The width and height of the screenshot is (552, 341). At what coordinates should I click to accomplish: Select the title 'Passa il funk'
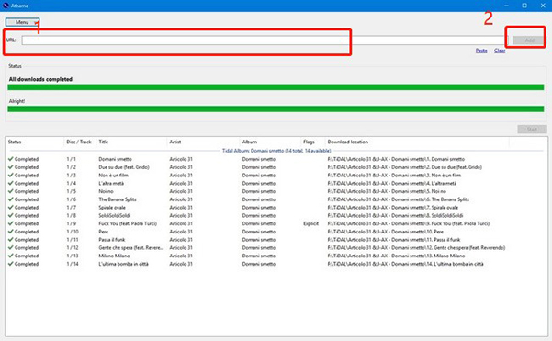pyautogui.click(x=112, y=240)
